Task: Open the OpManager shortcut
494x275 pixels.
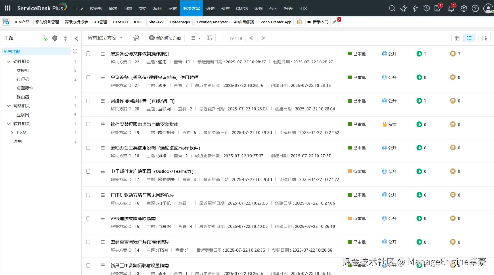Action: tap(180, 22)
